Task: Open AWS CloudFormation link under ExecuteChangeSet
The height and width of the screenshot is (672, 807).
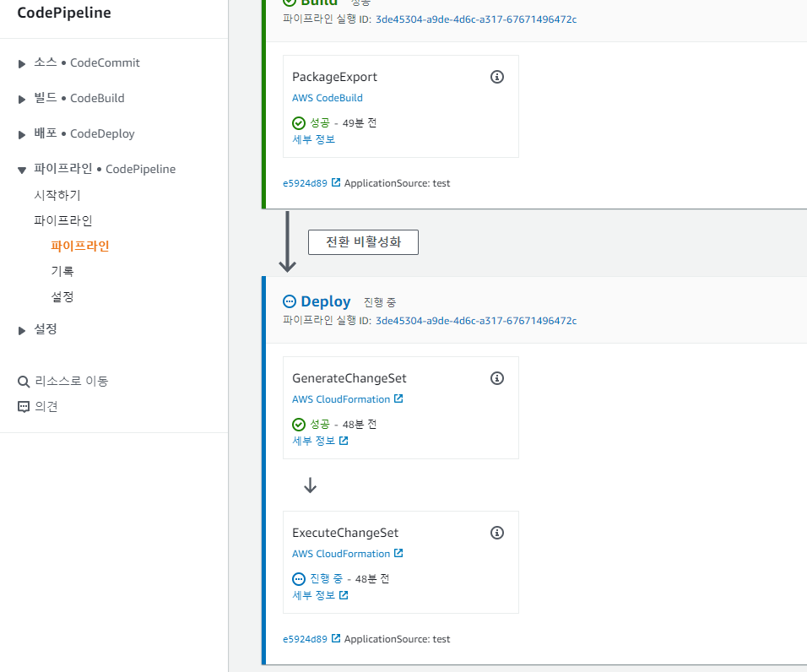Action: [341, 554]
